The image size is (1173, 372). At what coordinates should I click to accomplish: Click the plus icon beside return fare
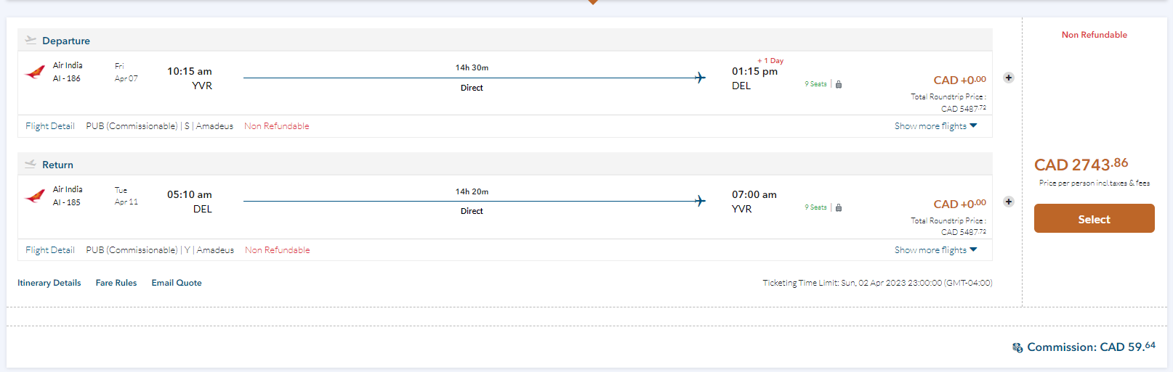click(1009, 202)
